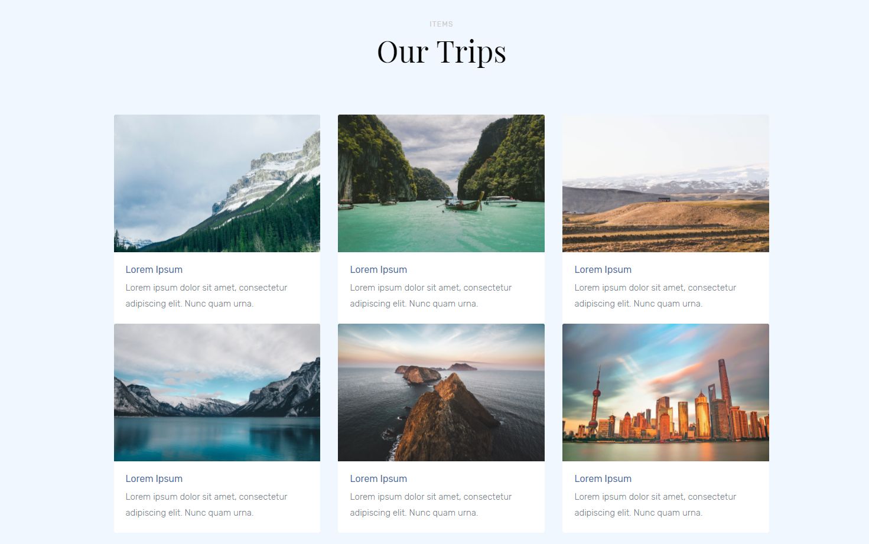
Task: Click description text under rocky islands card
Action: point(431,504)
